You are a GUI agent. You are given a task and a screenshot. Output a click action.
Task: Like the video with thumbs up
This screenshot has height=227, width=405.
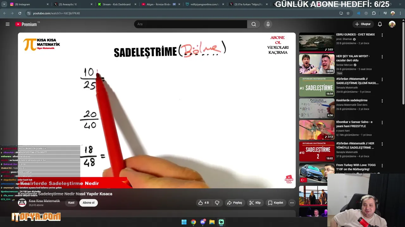point(203,203)
